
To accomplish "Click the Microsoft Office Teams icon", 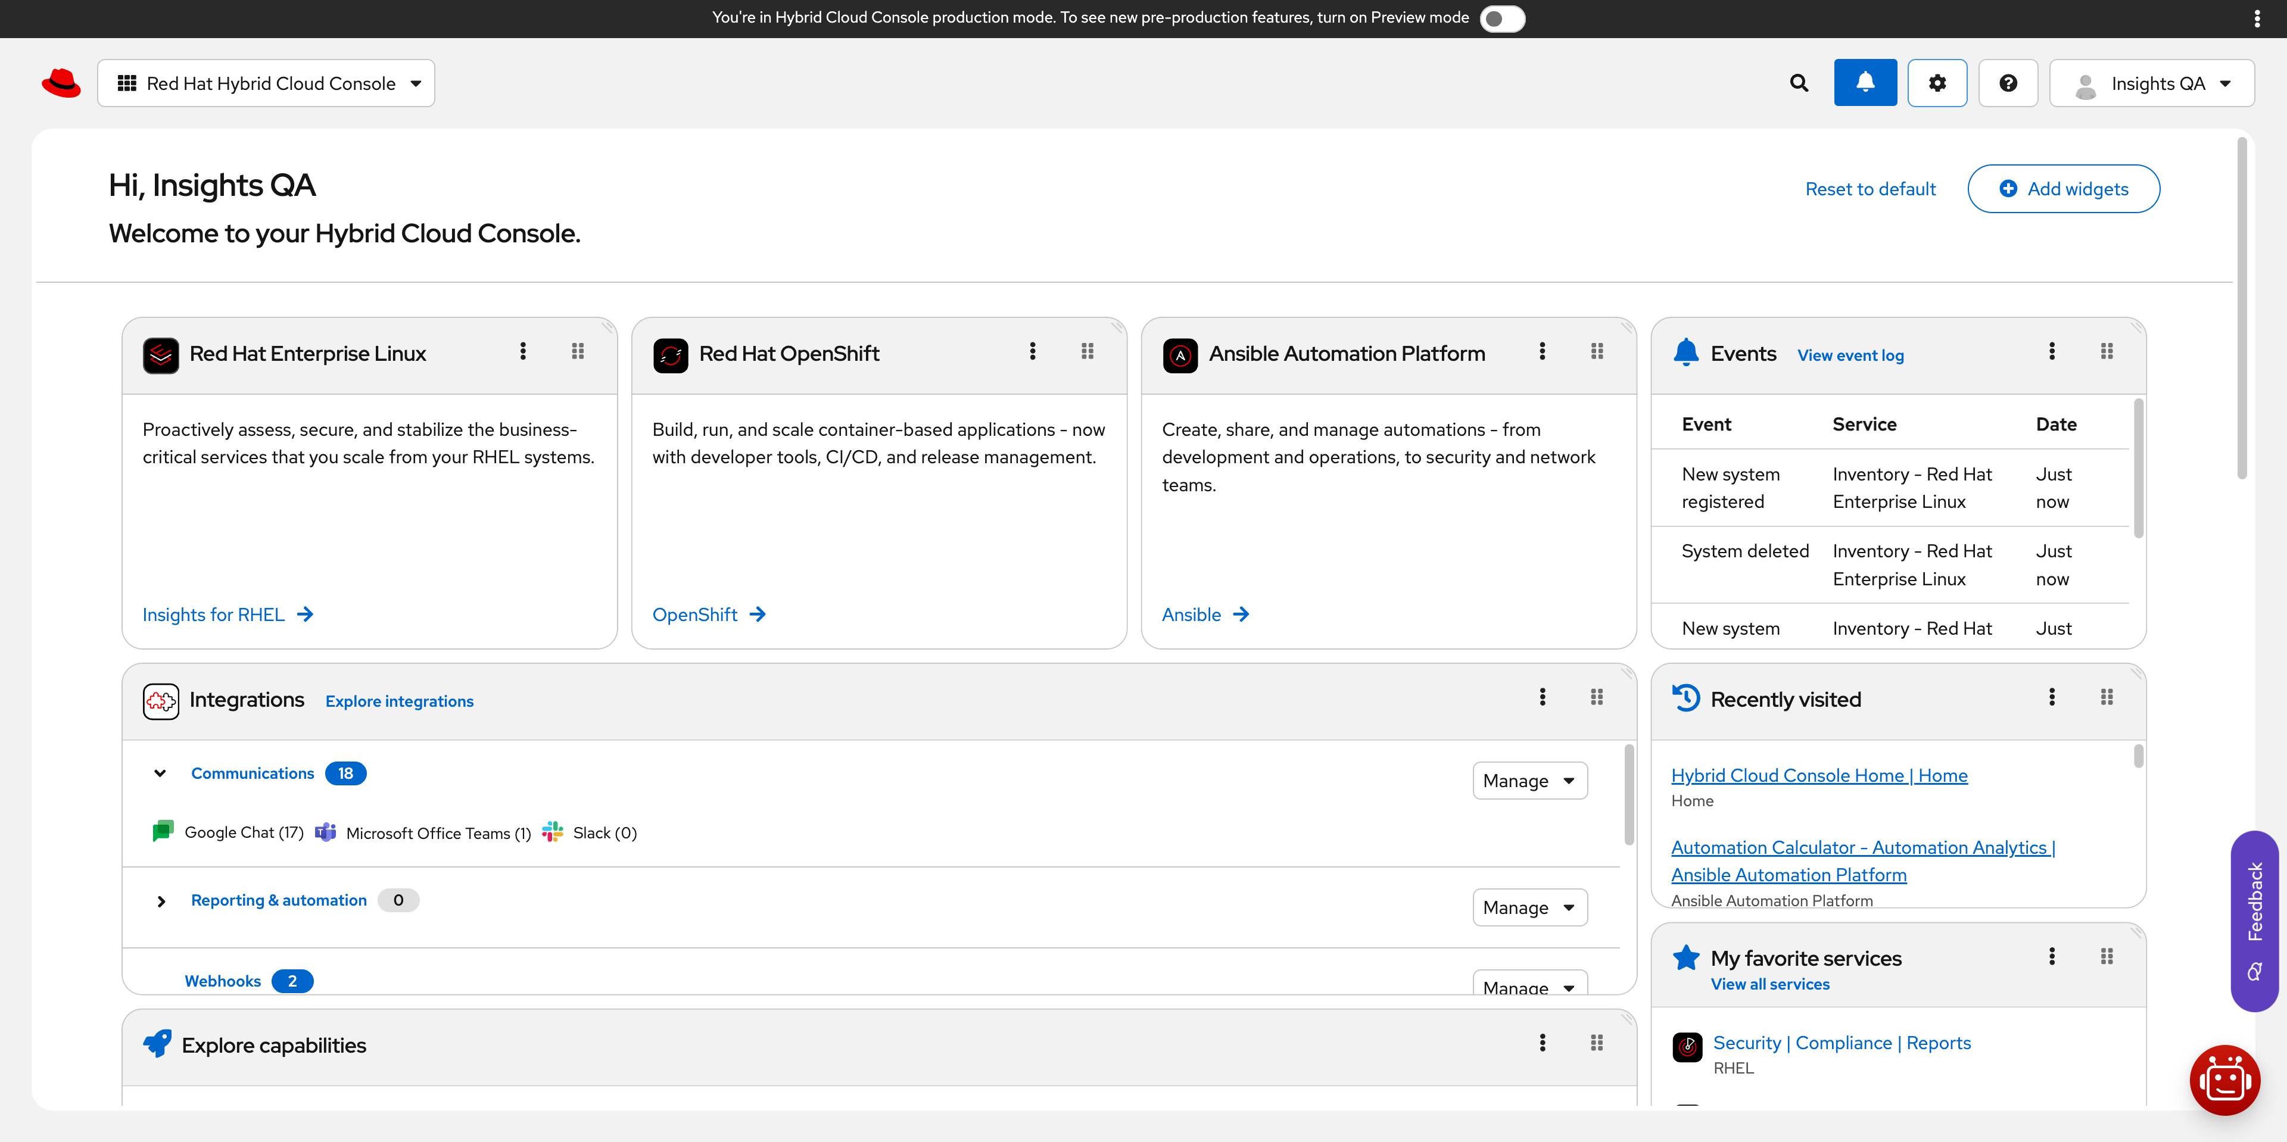I will [326, 831].
